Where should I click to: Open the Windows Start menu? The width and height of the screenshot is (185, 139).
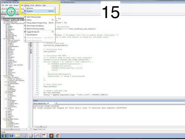(x=4, y=136)
